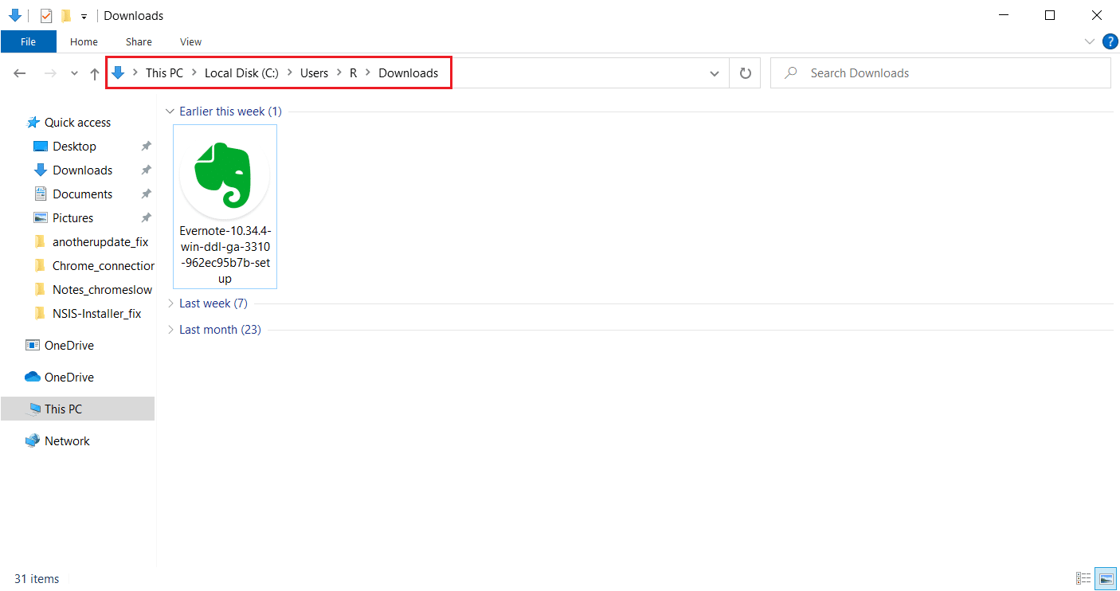Click Downloads in the address path
Viewport: 1120px width, 591px height.
coord(408,72)
